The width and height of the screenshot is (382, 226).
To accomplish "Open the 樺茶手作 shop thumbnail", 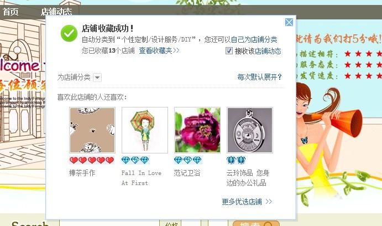I will tap(92, 130).
